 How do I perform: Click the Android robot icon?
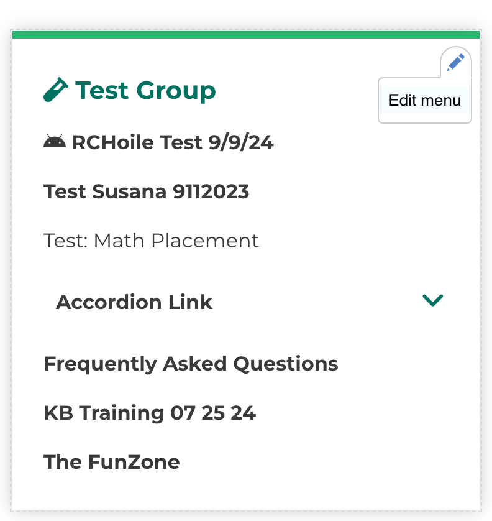[55, 142]
